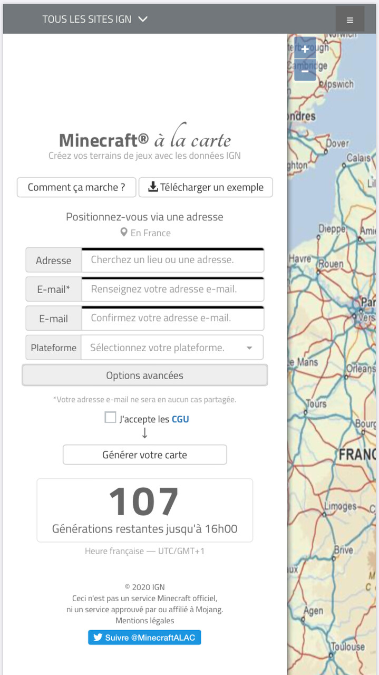Open TOUS LES SITES IGN menu
The image size is (379, 675).
[x=87, y=19]
